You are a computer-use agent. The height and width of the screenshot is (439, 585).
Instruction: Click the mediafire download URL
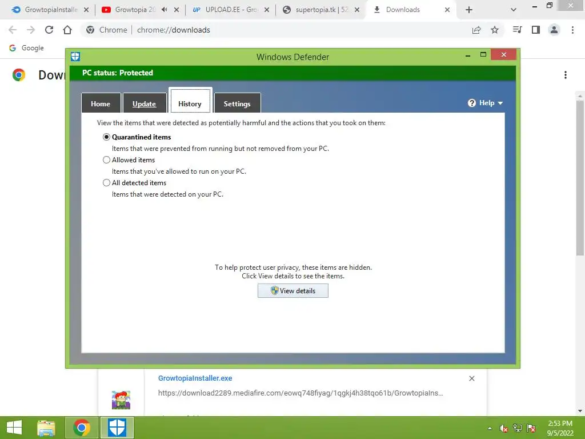click(300, 393)
